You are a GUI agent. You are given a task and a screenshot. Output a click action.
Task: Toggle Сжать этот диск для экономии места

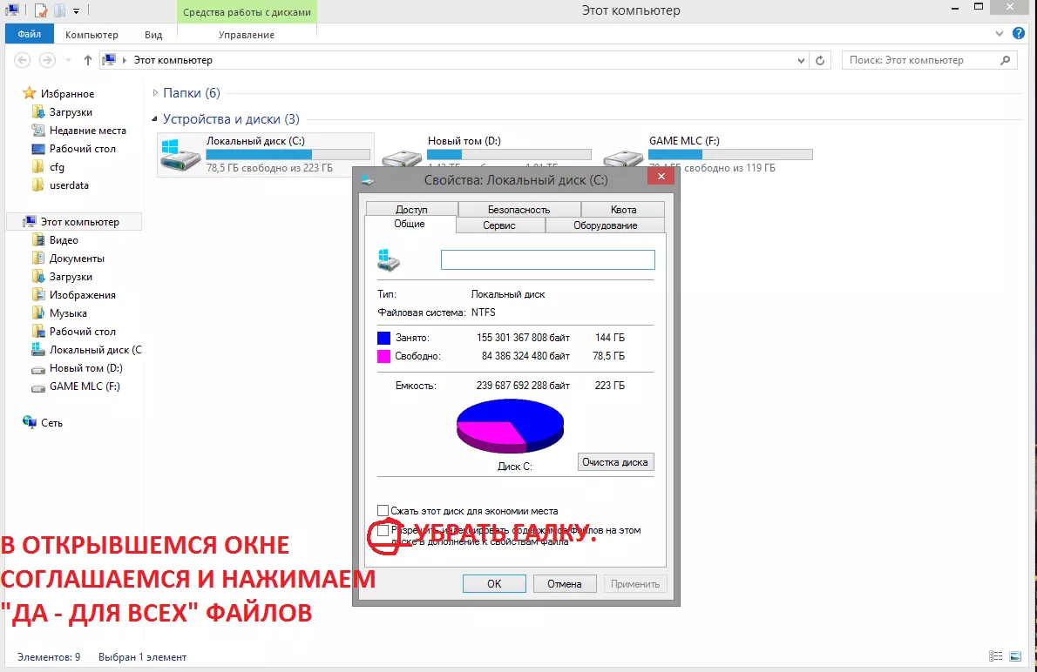(x=383, y=510)
